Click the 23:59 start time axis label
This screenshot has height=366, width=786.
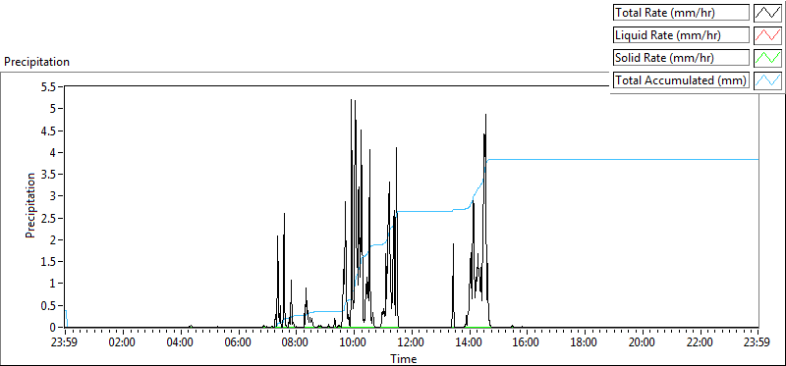(65, 343)
